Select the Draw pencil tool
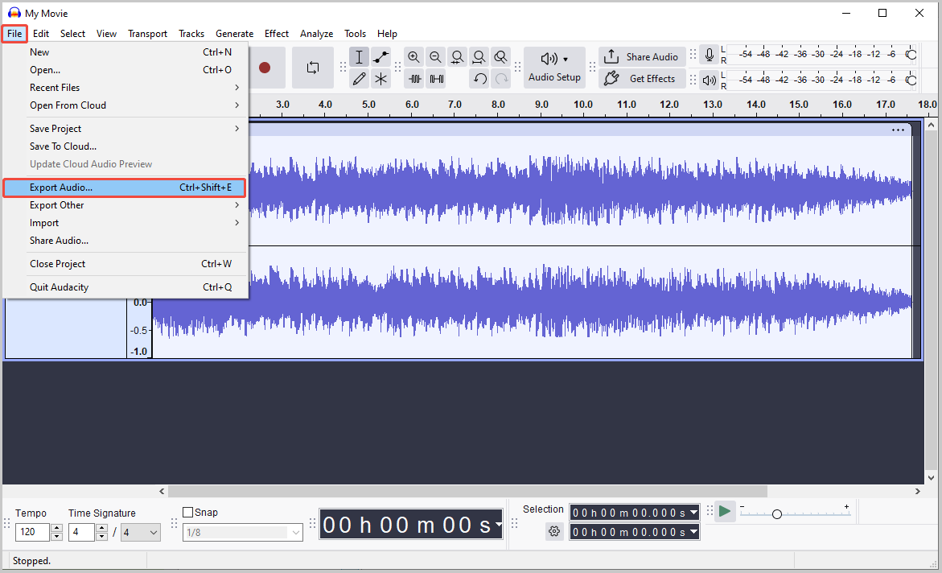This screenshot has height=573, width=942. 359,79
